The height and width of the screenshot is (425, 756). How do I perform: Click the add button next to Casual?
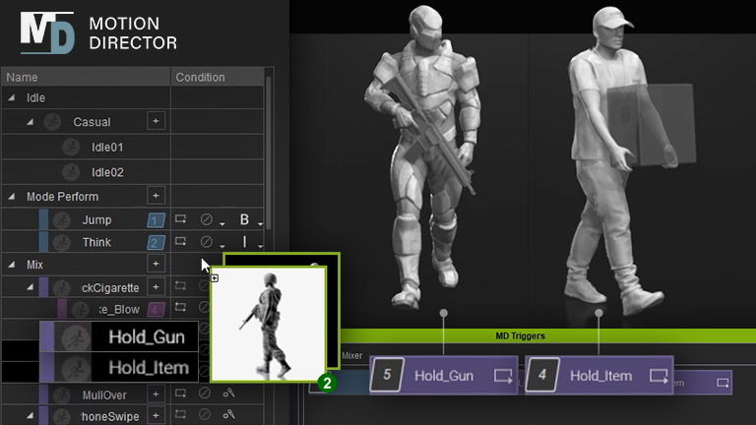[x=156, y=120]
